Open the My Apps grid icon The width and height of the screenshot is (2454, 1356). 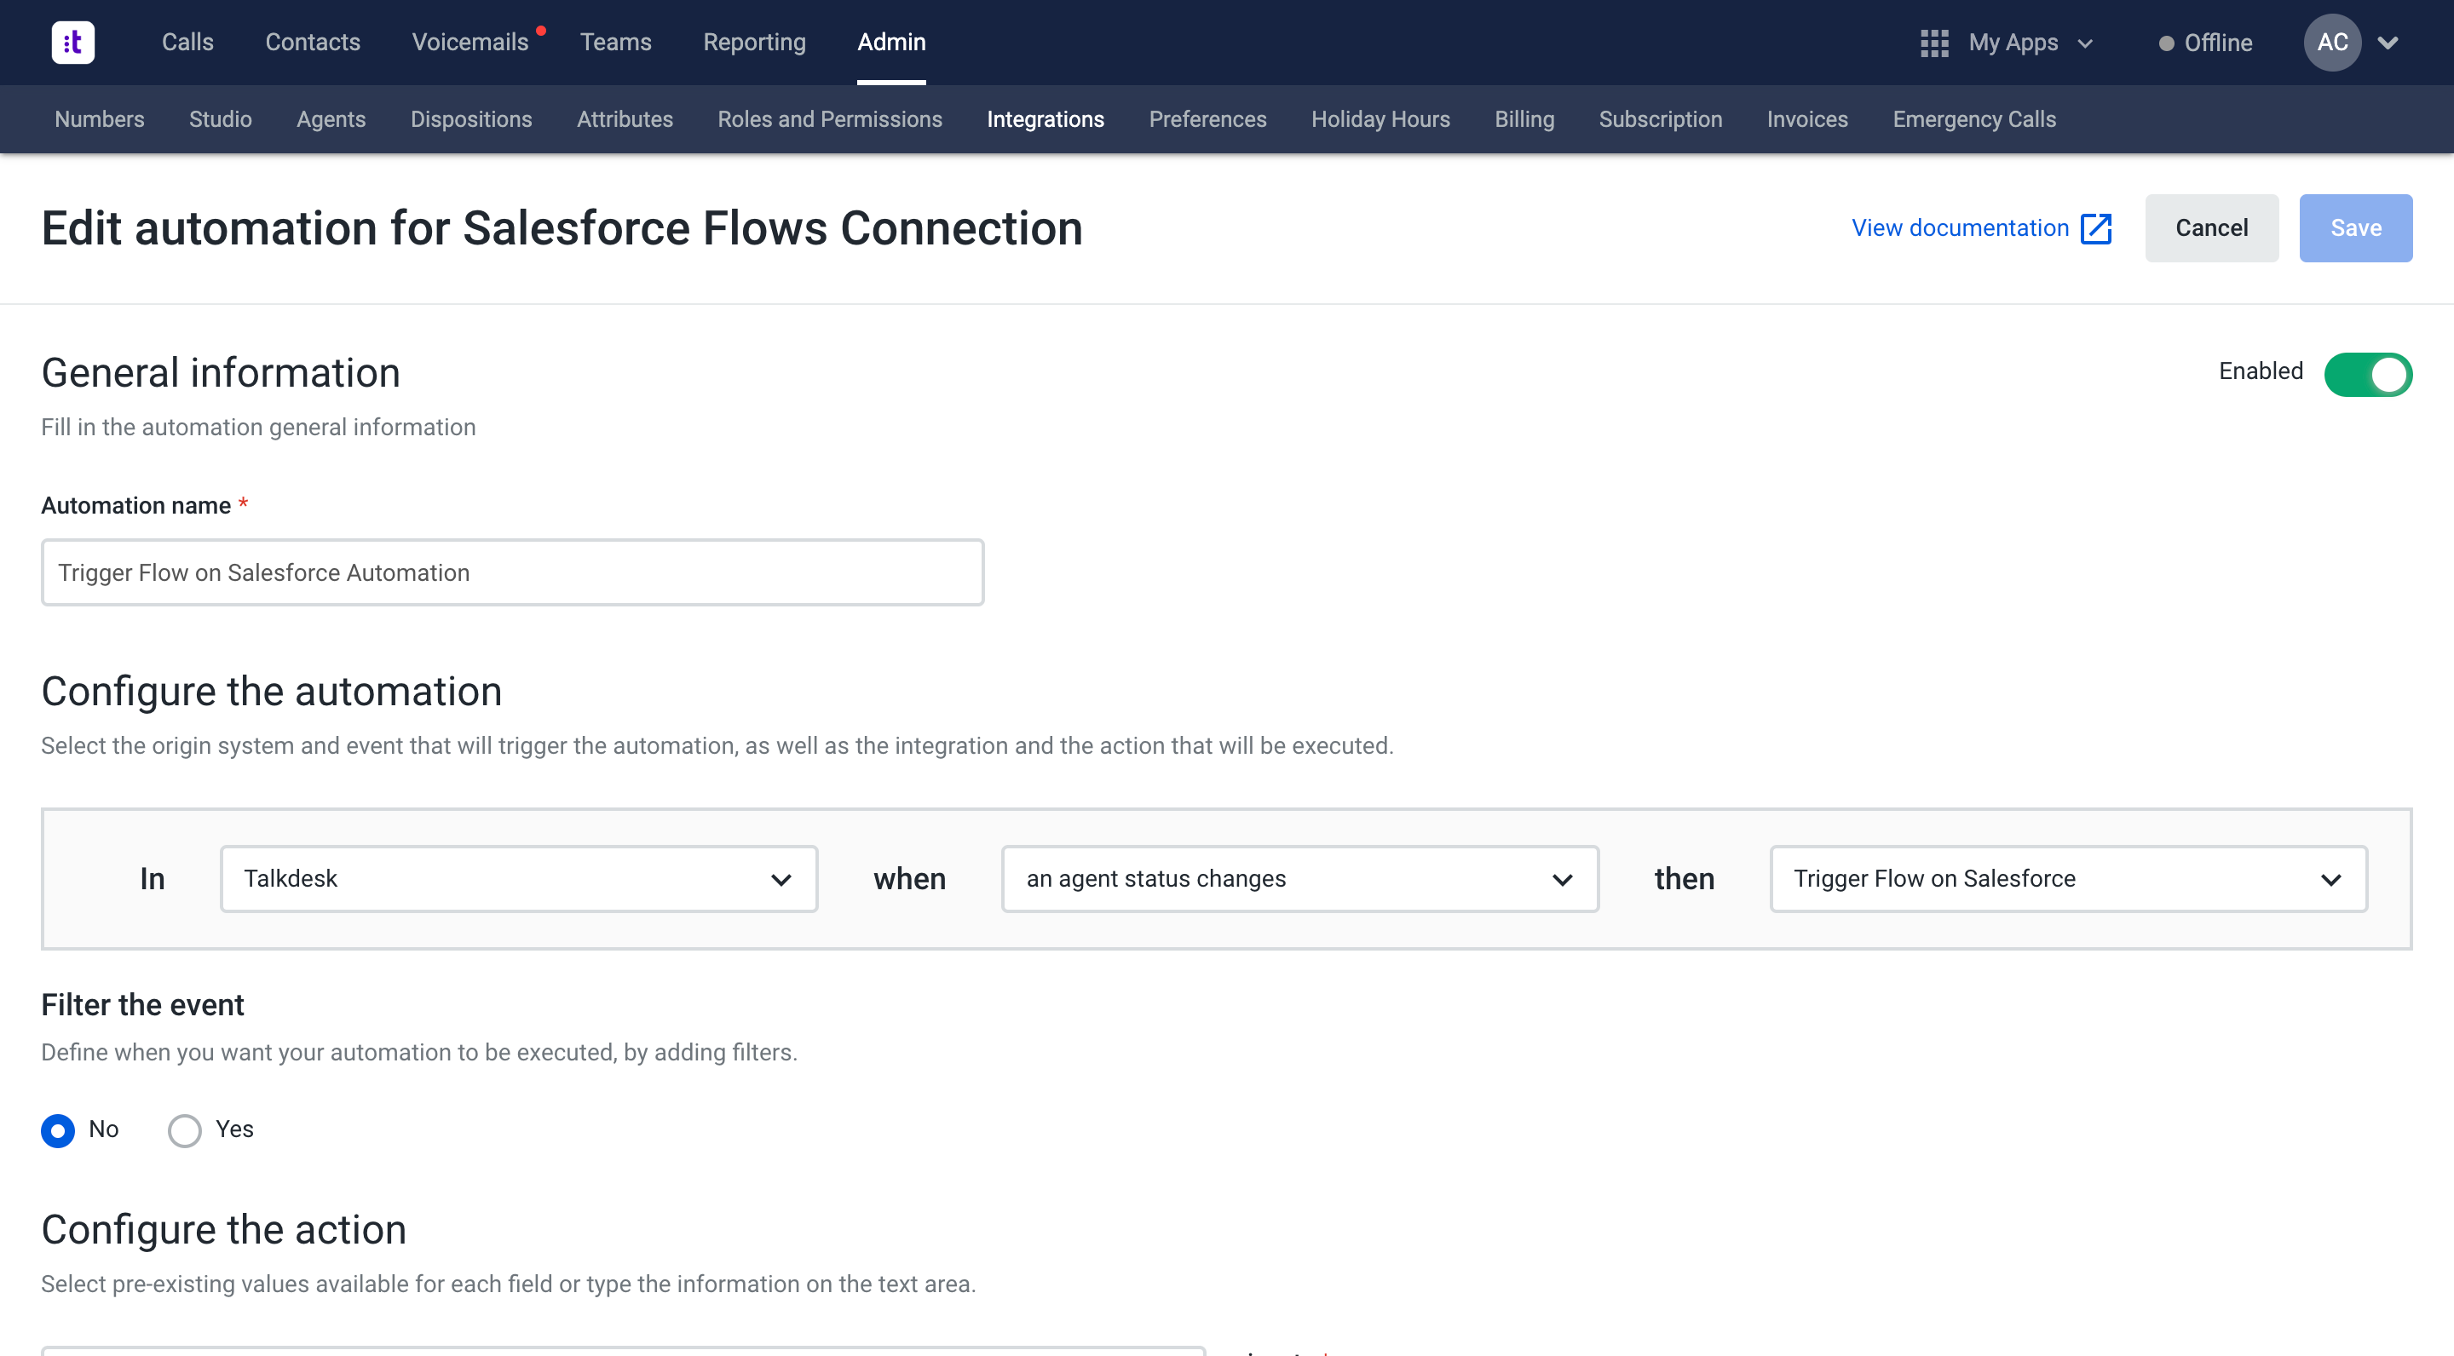click(1934, 43)
